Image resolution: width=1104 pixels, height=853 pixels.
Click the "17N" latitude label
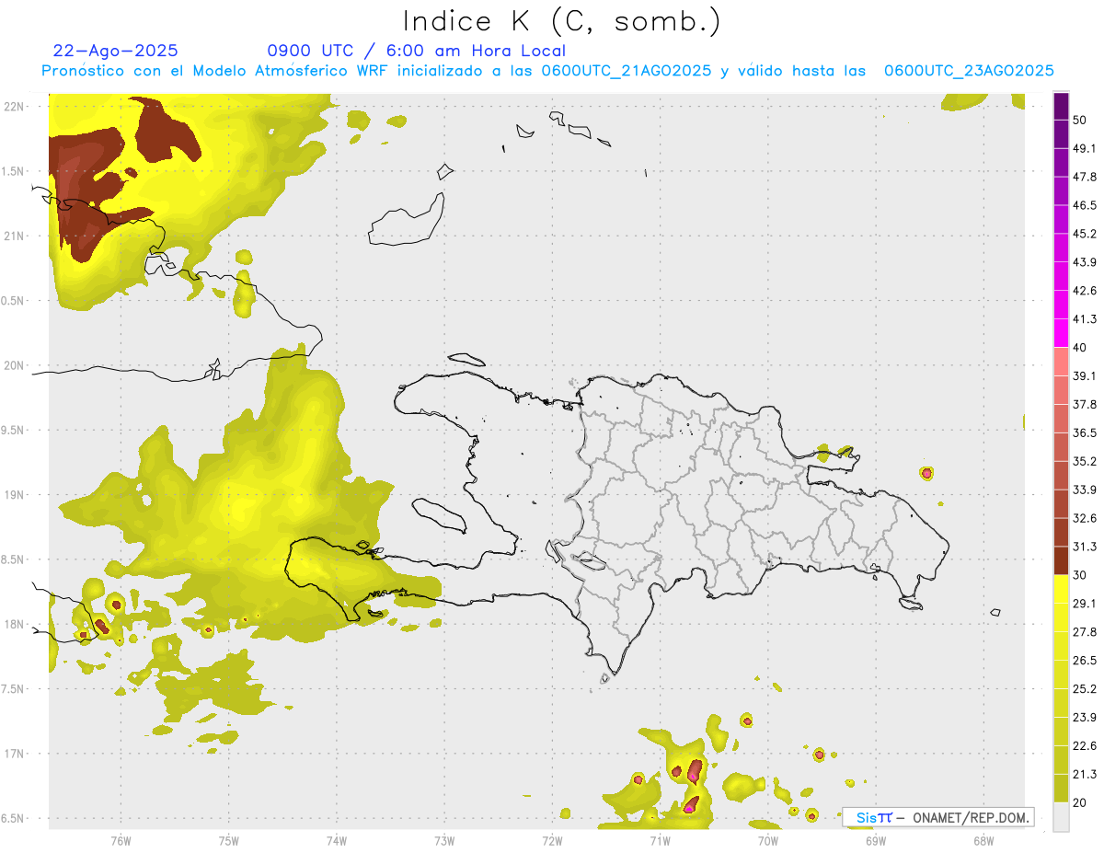click(x=14, y=754)
